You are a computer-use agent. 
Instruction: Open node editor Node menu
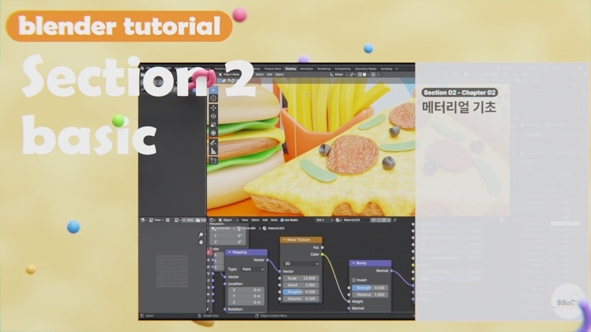tap(274, 220)
